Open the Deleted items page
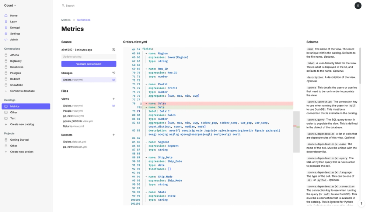The width and height of the screenshot is (370, 212). pyautogui.click(x=15, y=28)
